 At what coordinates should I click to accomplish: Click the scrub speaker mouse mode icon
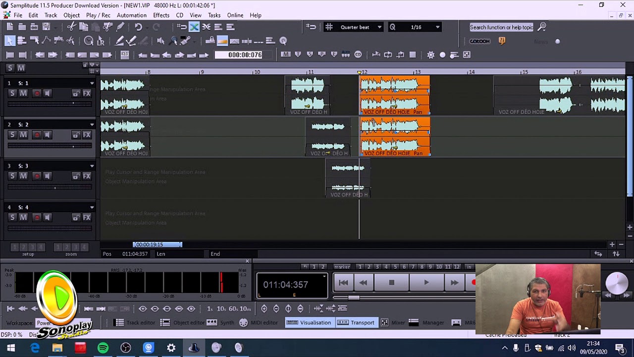[x=161, y=41]
